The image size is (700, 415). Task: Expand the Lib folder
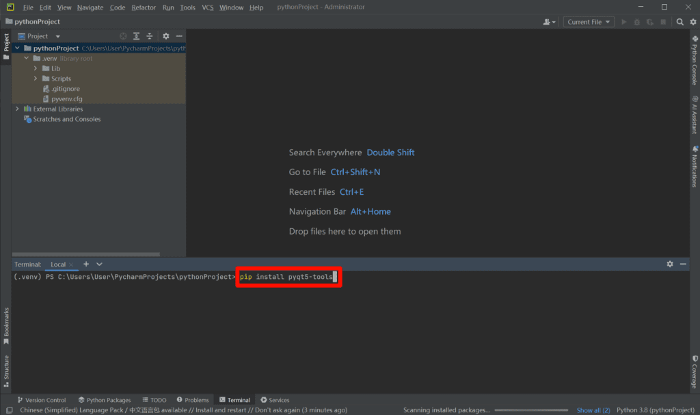pos(36,68)
